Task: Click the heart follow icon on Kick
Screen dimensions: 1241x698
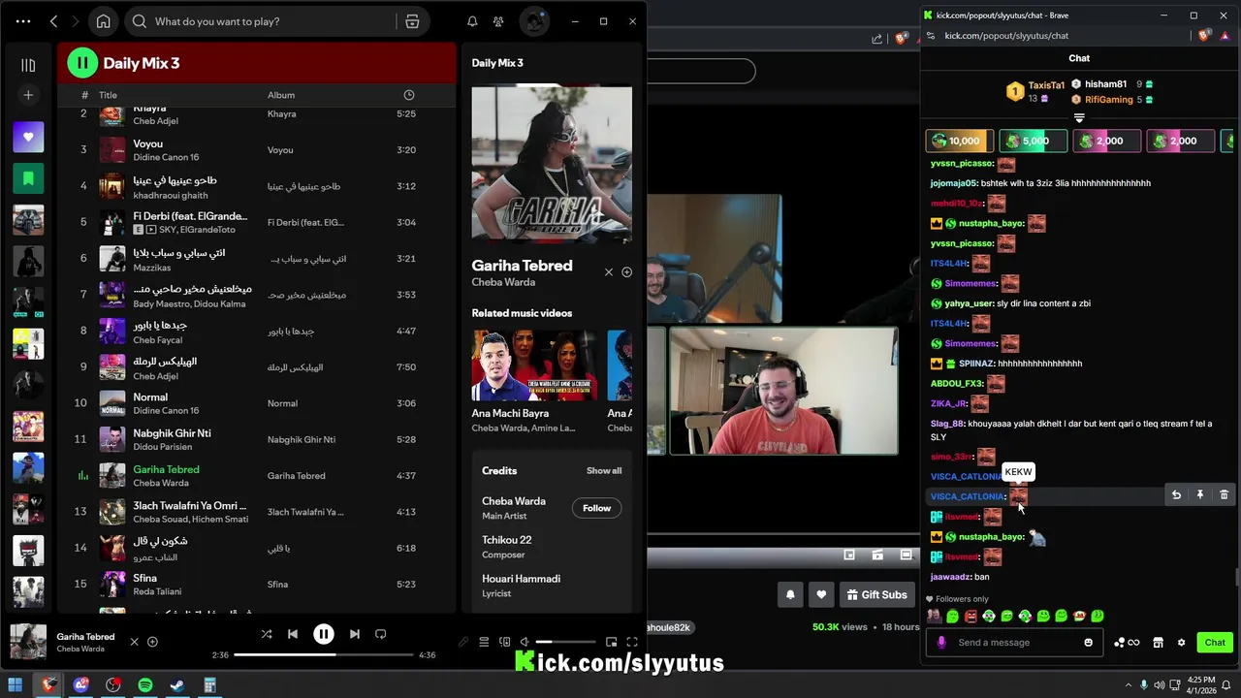Action: click(x=821, y=594)
